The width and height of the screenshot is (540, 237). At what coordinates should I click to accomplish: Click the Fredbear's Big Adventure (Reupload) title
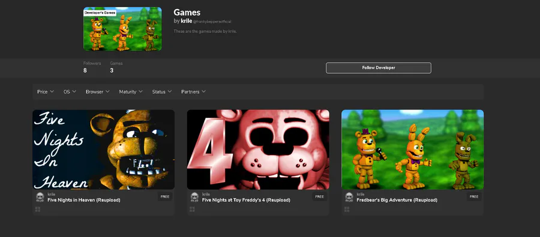click(x=397, y=200)
